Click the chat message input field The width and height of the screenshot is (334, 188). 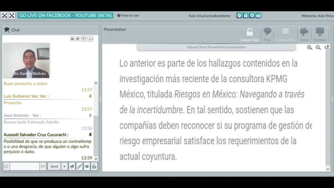pyautogui.click(x=25, y=166)
